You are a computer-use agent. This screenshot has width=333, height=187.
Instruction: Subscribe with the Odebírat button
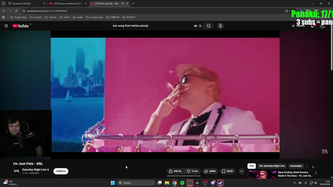pyautogui.click(x=61, y=171)
